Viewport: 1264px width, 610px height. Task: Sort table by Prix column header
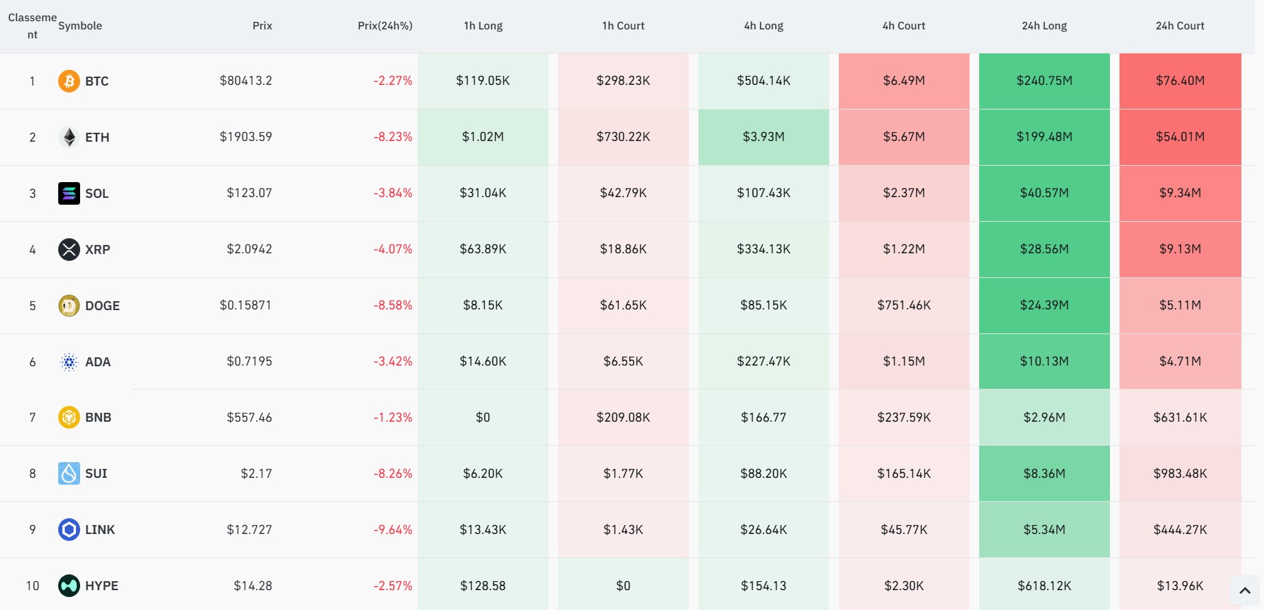[262, 26]
